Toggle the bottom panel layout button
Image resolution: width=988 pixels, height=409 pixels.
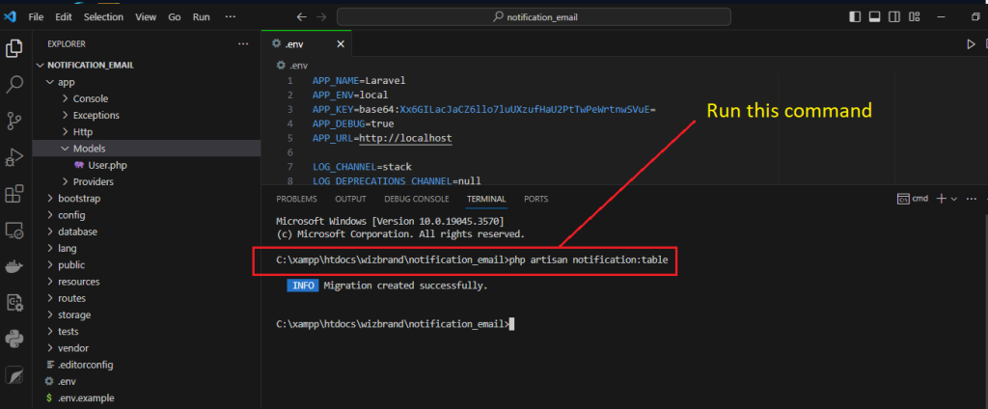click(x=876, y=16)
